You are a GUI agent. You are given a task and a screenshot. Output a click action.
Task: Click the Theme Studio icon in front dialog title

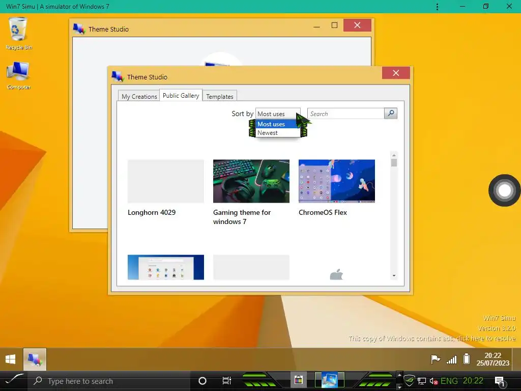[118, 77]
